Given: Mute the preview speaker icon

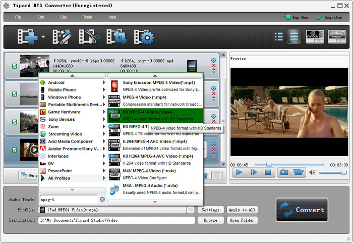Looking at the screenshot, I should click(312, 173).
